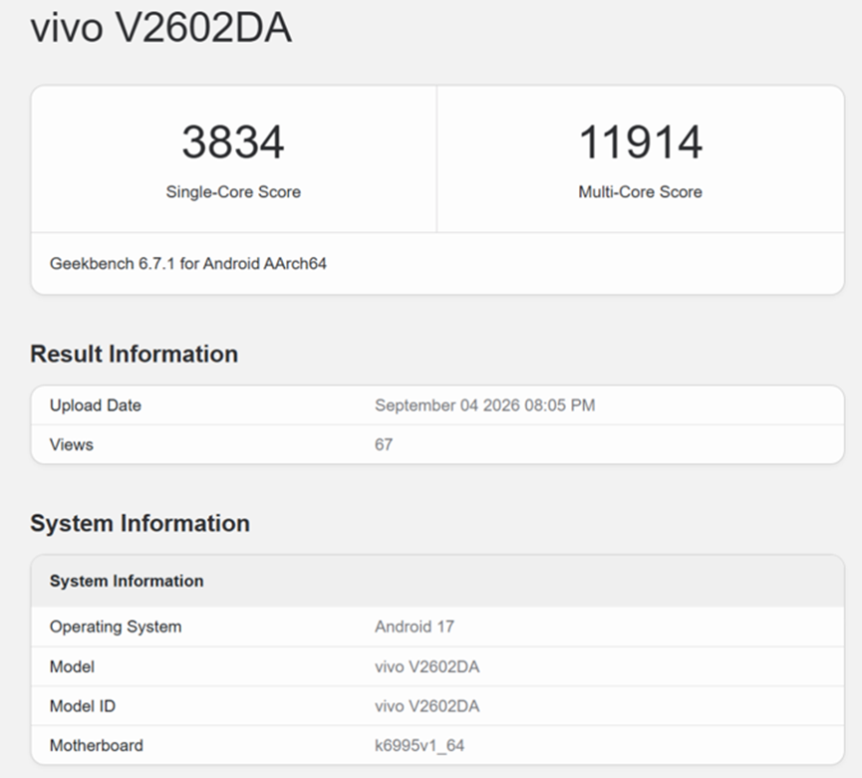Select the motherboard value 'k6995v1_64'
862x778 pixels.
tap(420, 745)
